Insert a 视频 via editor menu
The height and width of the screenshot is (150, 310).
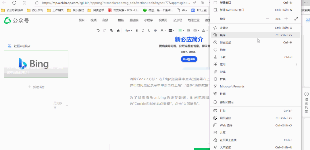93,20
